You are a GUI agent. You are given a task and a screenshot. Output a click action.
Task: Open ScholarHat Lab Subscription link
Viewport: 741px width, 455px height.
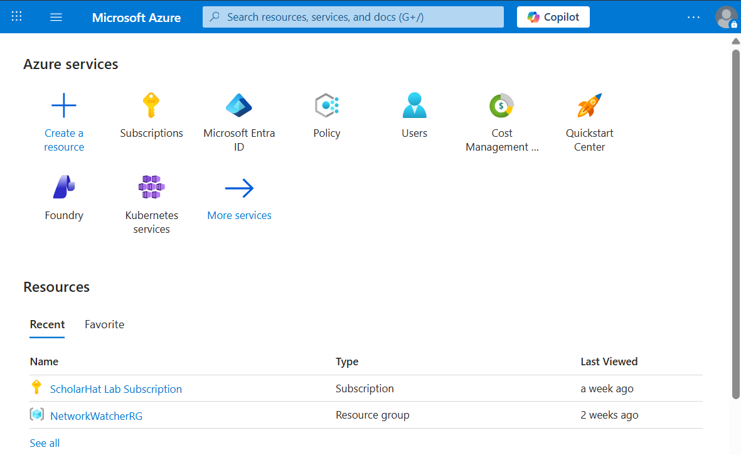pos(116,389)
